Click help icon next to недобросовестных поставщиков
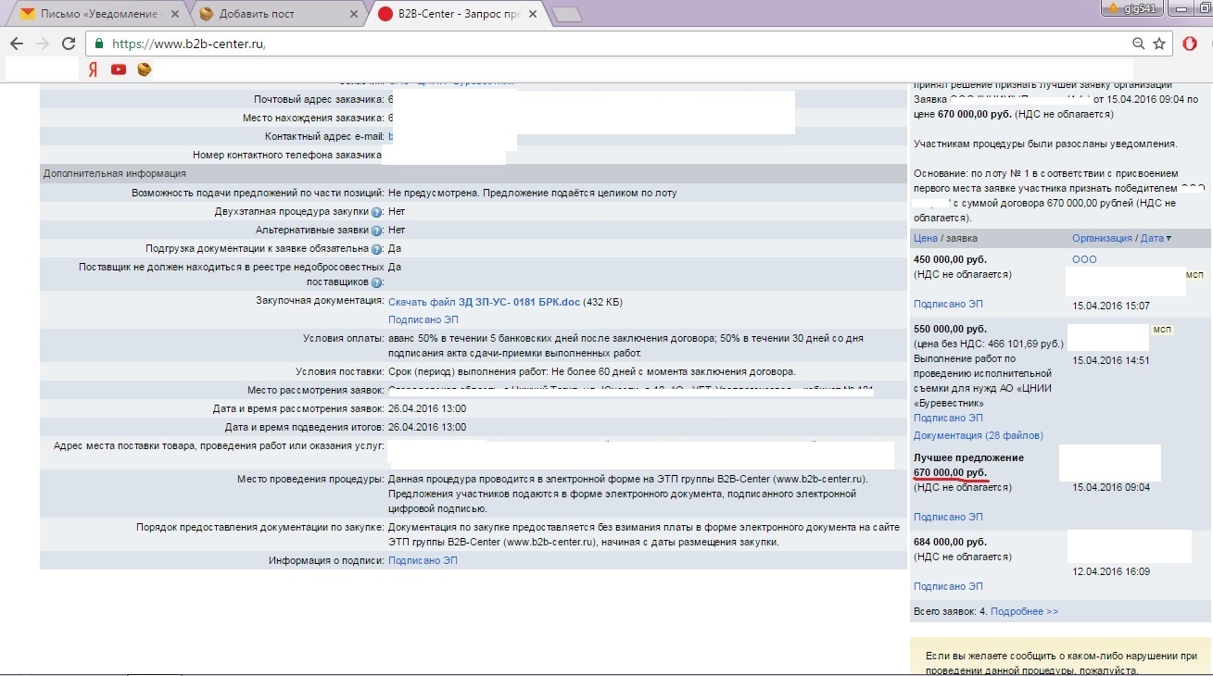The image size is (1213, 676). (377, 282)
